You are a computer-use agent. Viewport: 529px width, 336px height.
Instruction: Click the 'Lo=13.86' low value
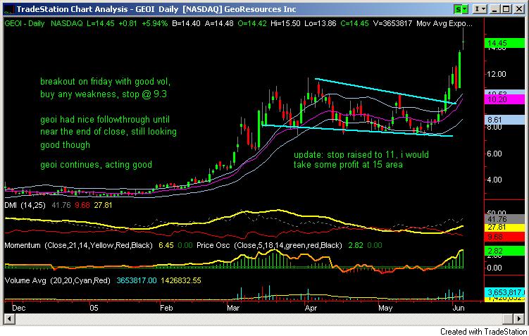tap(320, 24)
